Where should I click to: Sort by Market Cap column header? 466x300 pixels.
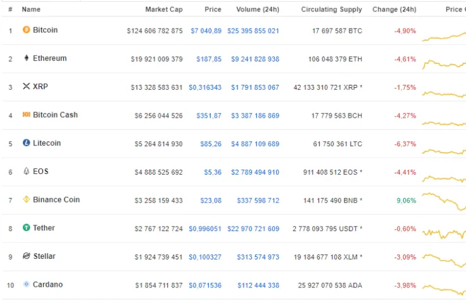[x=164, y=9]
